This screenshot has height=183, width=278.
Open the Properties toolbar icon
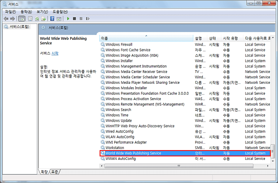coord(31,19)
